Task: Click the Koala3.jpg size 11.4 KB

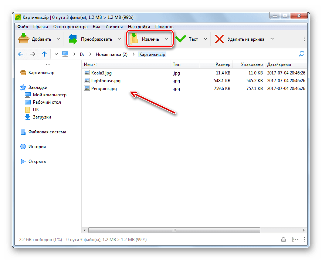Action: point(223,73)
